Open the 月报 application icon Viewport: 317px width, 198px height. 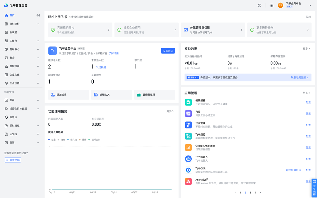pos(188,113)
